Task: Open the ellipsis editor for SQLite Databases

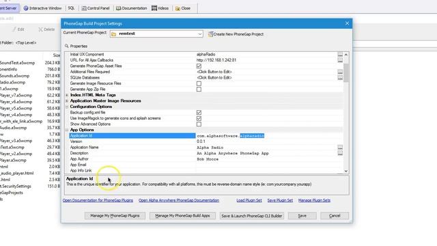Action: pyautogui.click(x=340, y=78)
